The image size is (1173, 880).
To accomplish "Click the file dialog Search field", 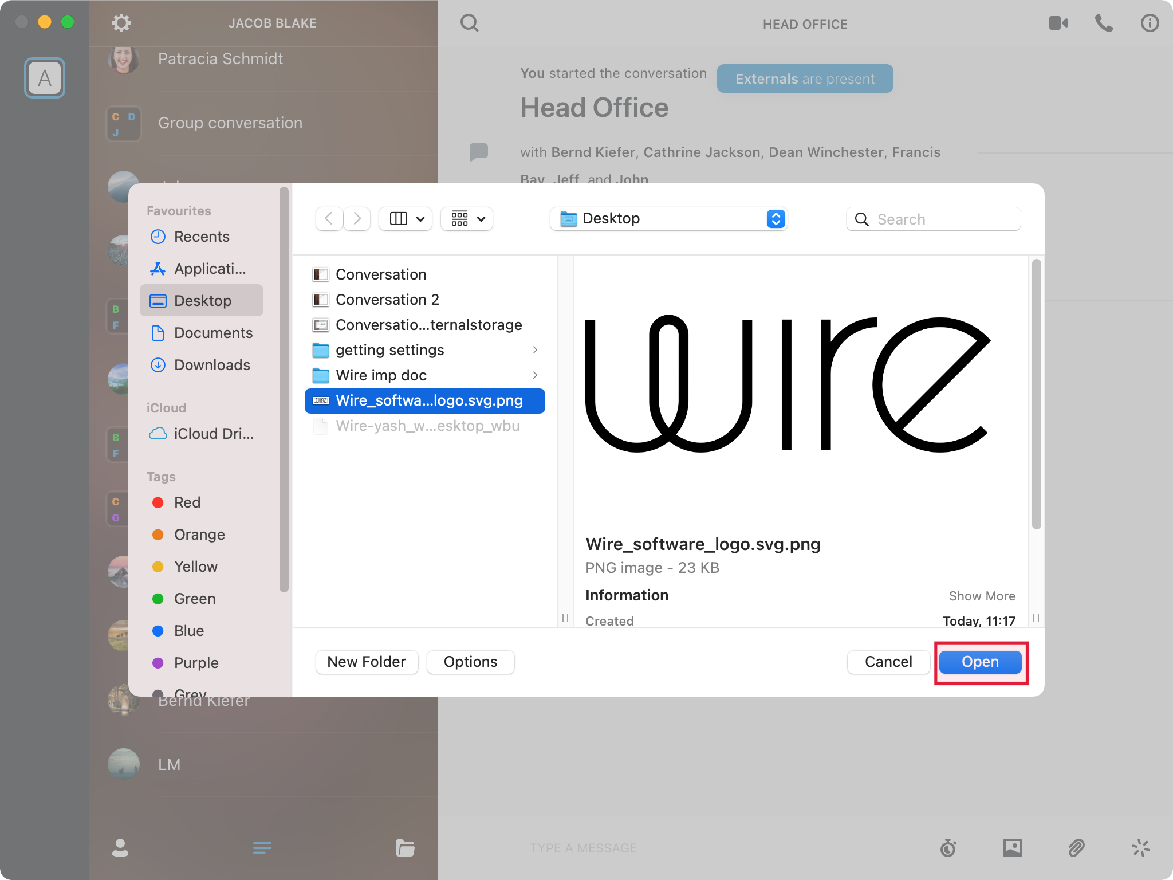I will point(934,219).
